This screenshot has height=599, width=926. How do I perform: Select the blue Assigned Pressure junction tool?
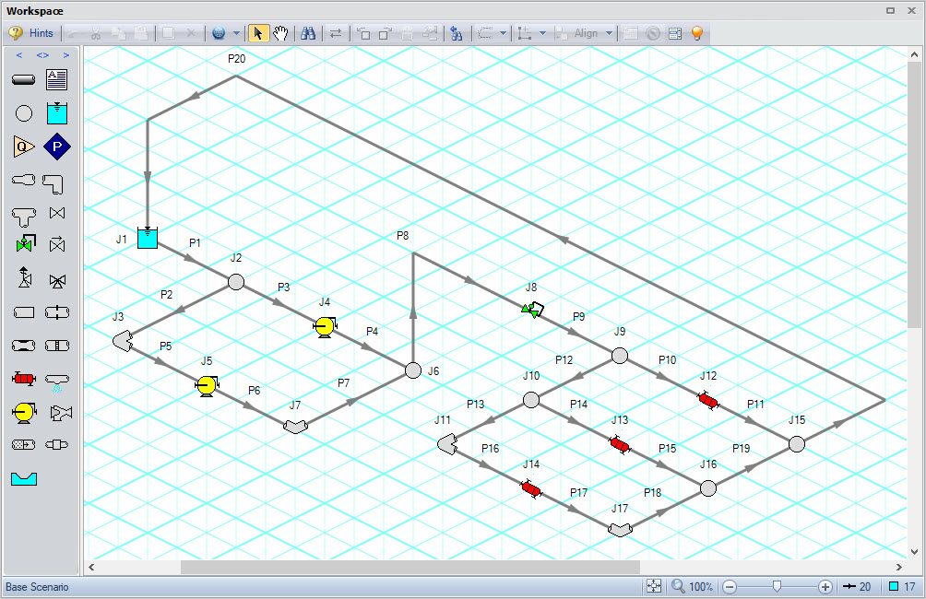57,146
